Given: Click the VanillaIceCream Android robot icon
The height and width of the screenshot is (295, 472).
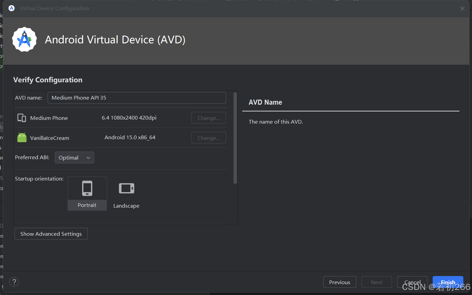Looking at the screenshot, I should coord(22,137).
